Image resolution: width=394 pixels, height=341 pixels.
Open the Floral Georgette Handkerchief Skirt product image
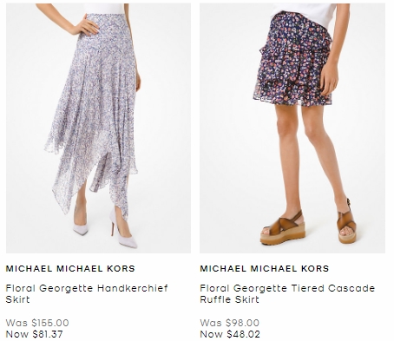(98, 128)
